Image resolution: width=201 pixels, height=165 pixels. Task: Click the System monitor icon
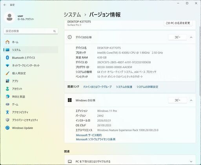pyautogui.click(x=7, y=50)
